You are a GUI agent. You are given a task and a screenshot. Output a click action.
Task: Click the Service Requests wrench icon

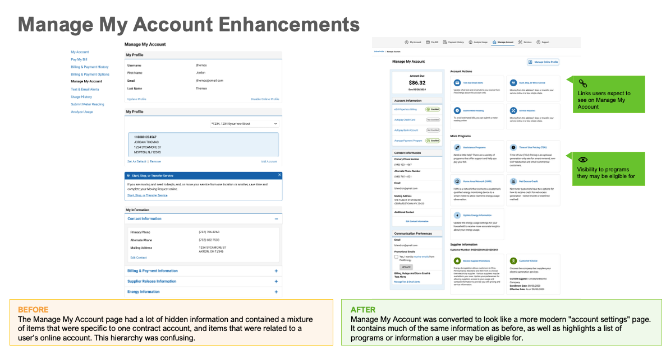(x=513, y=111)
